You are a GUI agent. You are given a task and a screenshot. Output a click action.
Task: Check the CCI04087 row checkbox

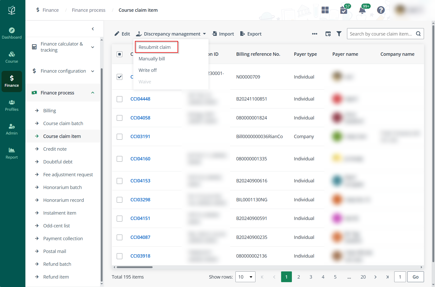coord(120,237)
